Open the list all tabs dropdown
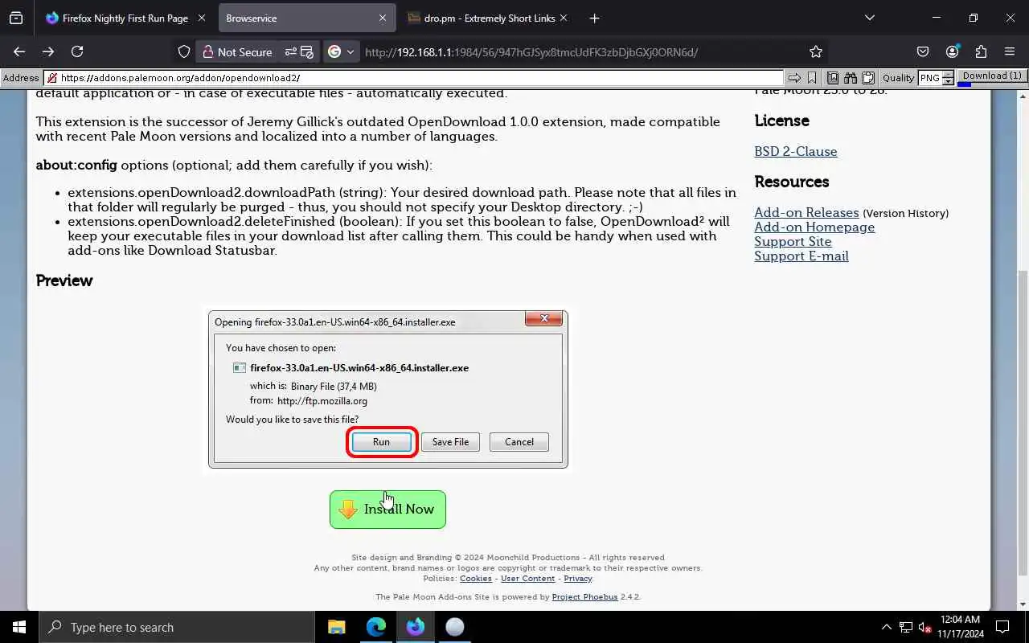Viewport: 1029px width, 643px height. [x=869, y=18]
